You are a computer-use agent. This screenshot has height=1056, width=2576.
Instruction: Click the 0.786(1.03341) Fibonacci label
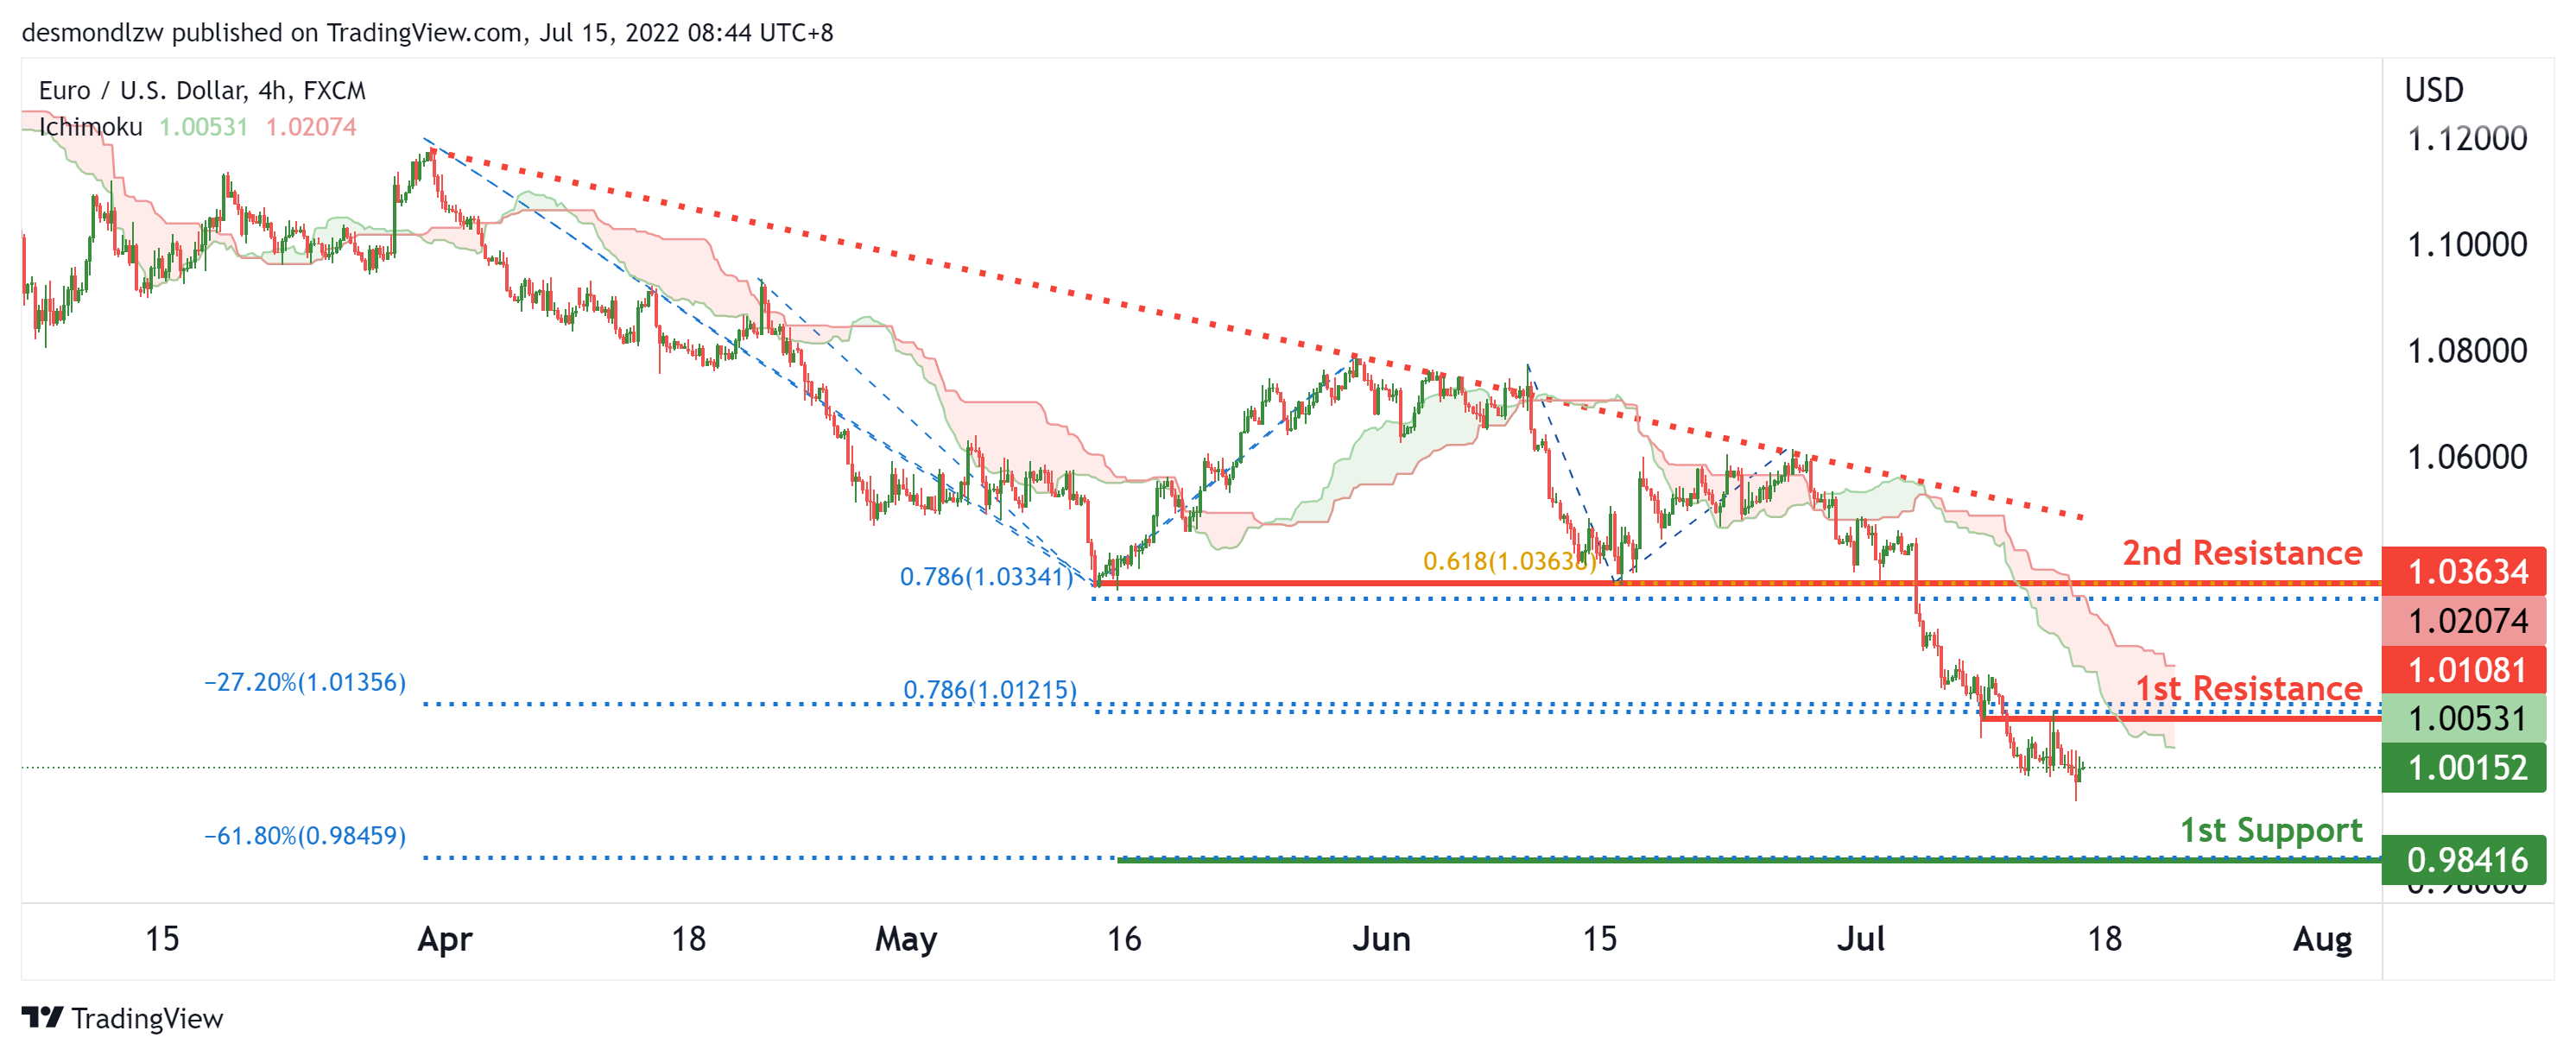click(986, 577)
